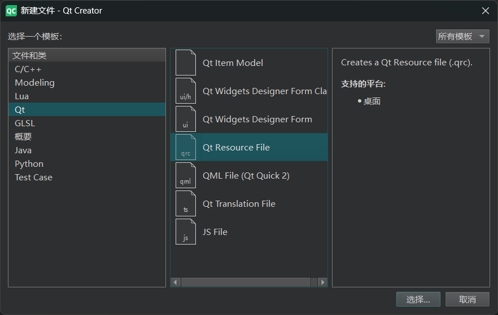Screen dimensions: 498x315
Task: Choose the JS File template
Action: (x=249, y=232)
